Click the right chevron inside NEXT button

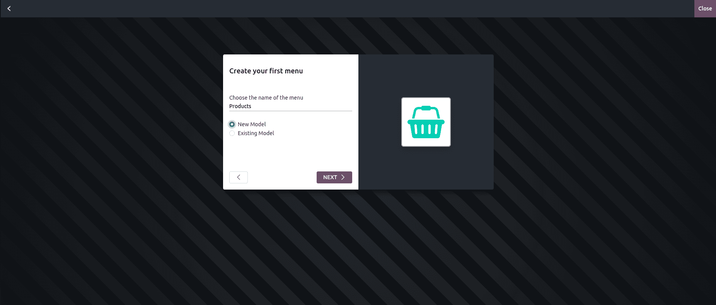tap(343, 177)
